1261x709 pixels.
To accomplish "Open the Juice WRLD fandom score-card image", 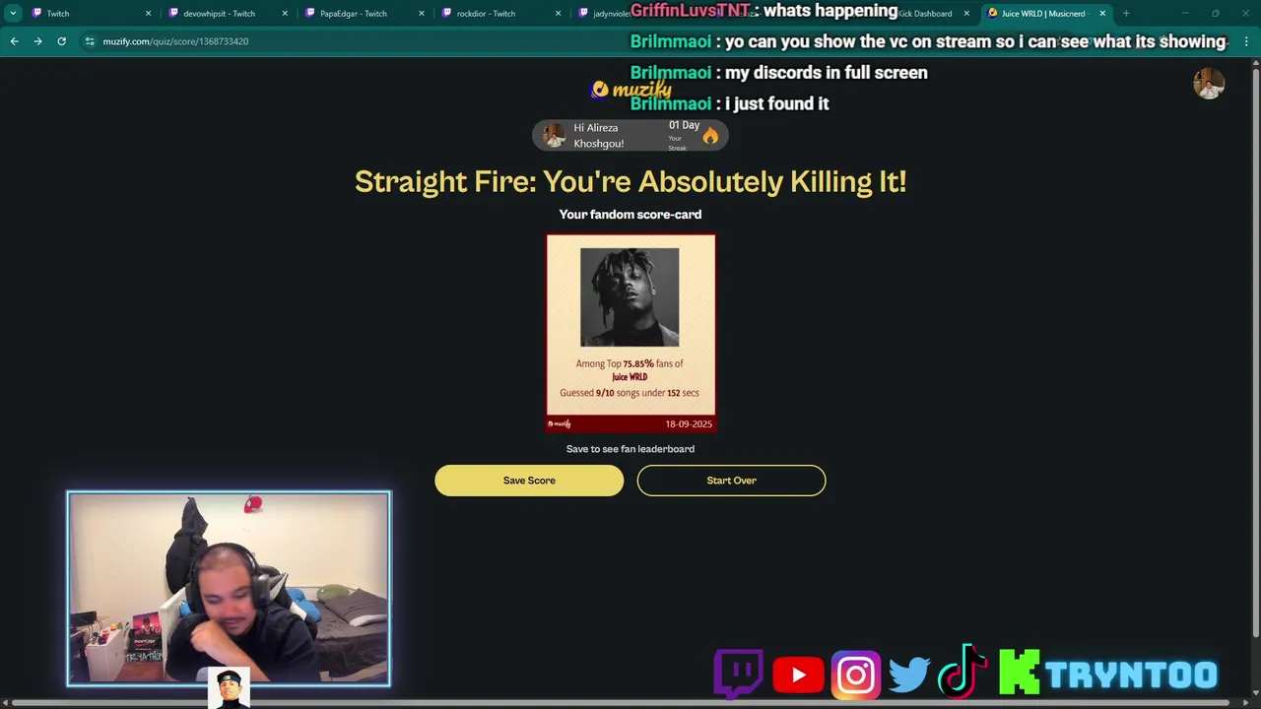I will pos(630,333).
